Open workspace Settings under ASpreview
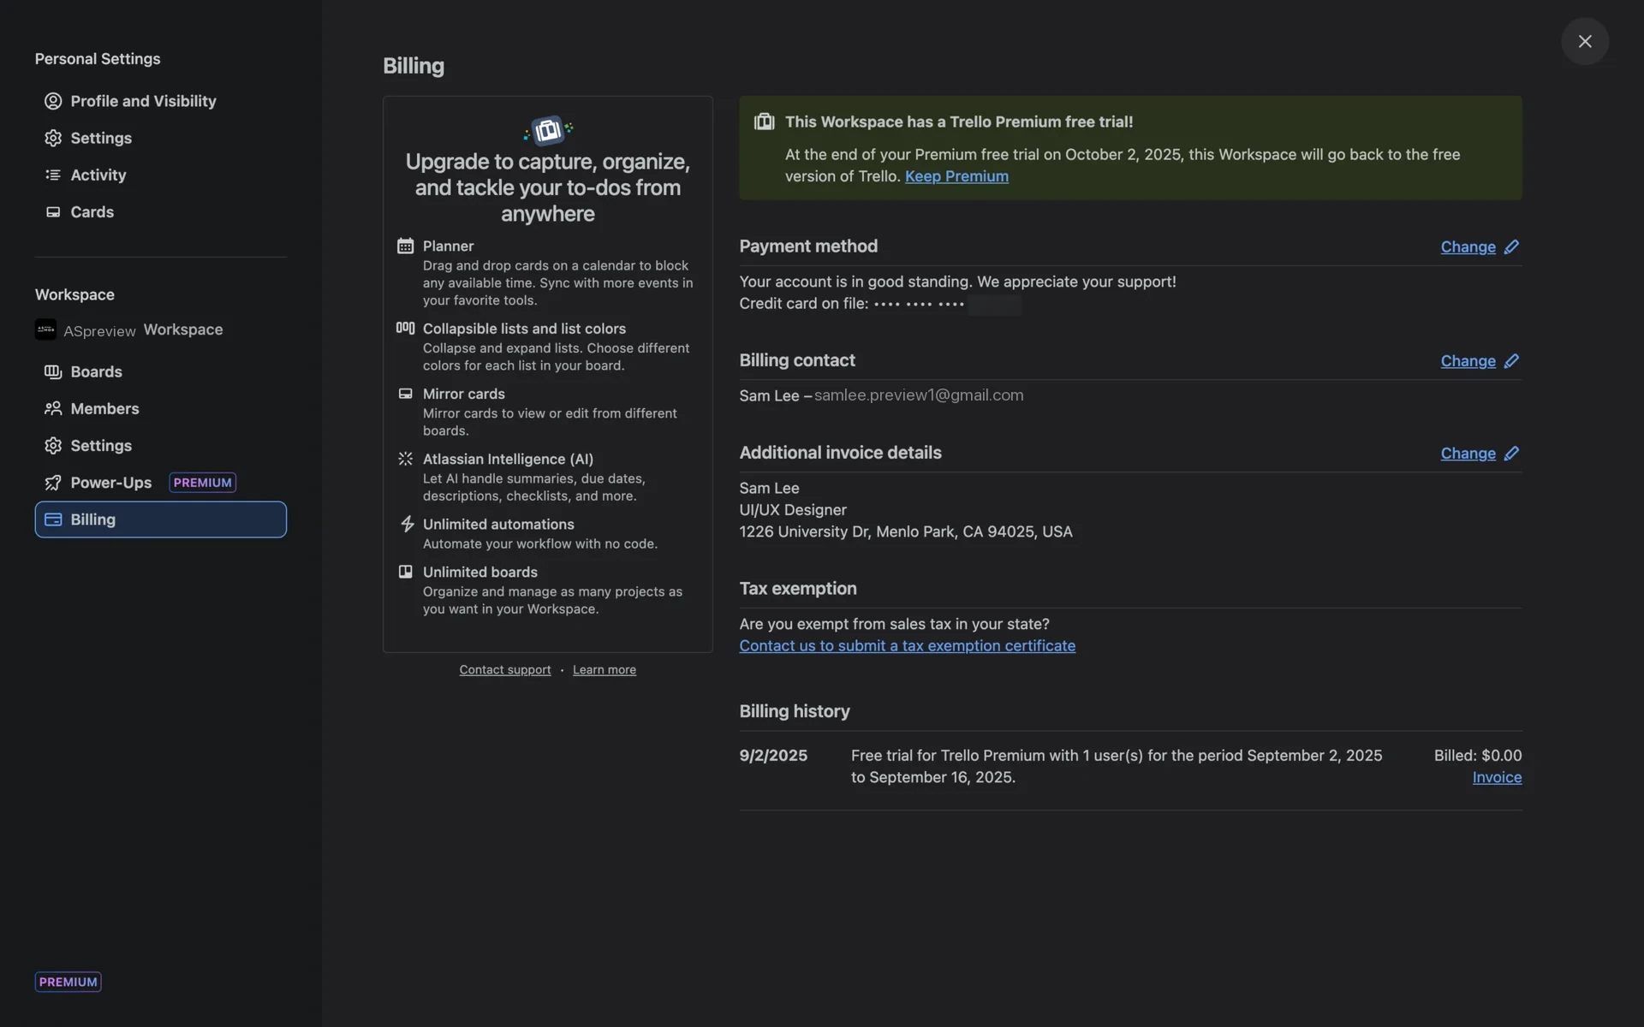1644x1027 pixels. pos(161,445)
